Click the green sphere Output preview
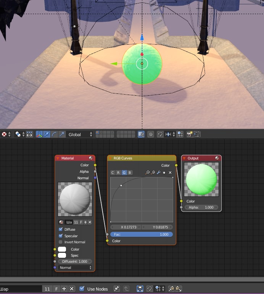This screenshot has width=264, height=294. click(201, 180)
